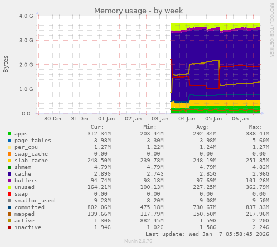Click active min value 882.45M
Image resolution: width=277 pixels, height=247 pixels.
pyautogui.click(x=152, y=221)
